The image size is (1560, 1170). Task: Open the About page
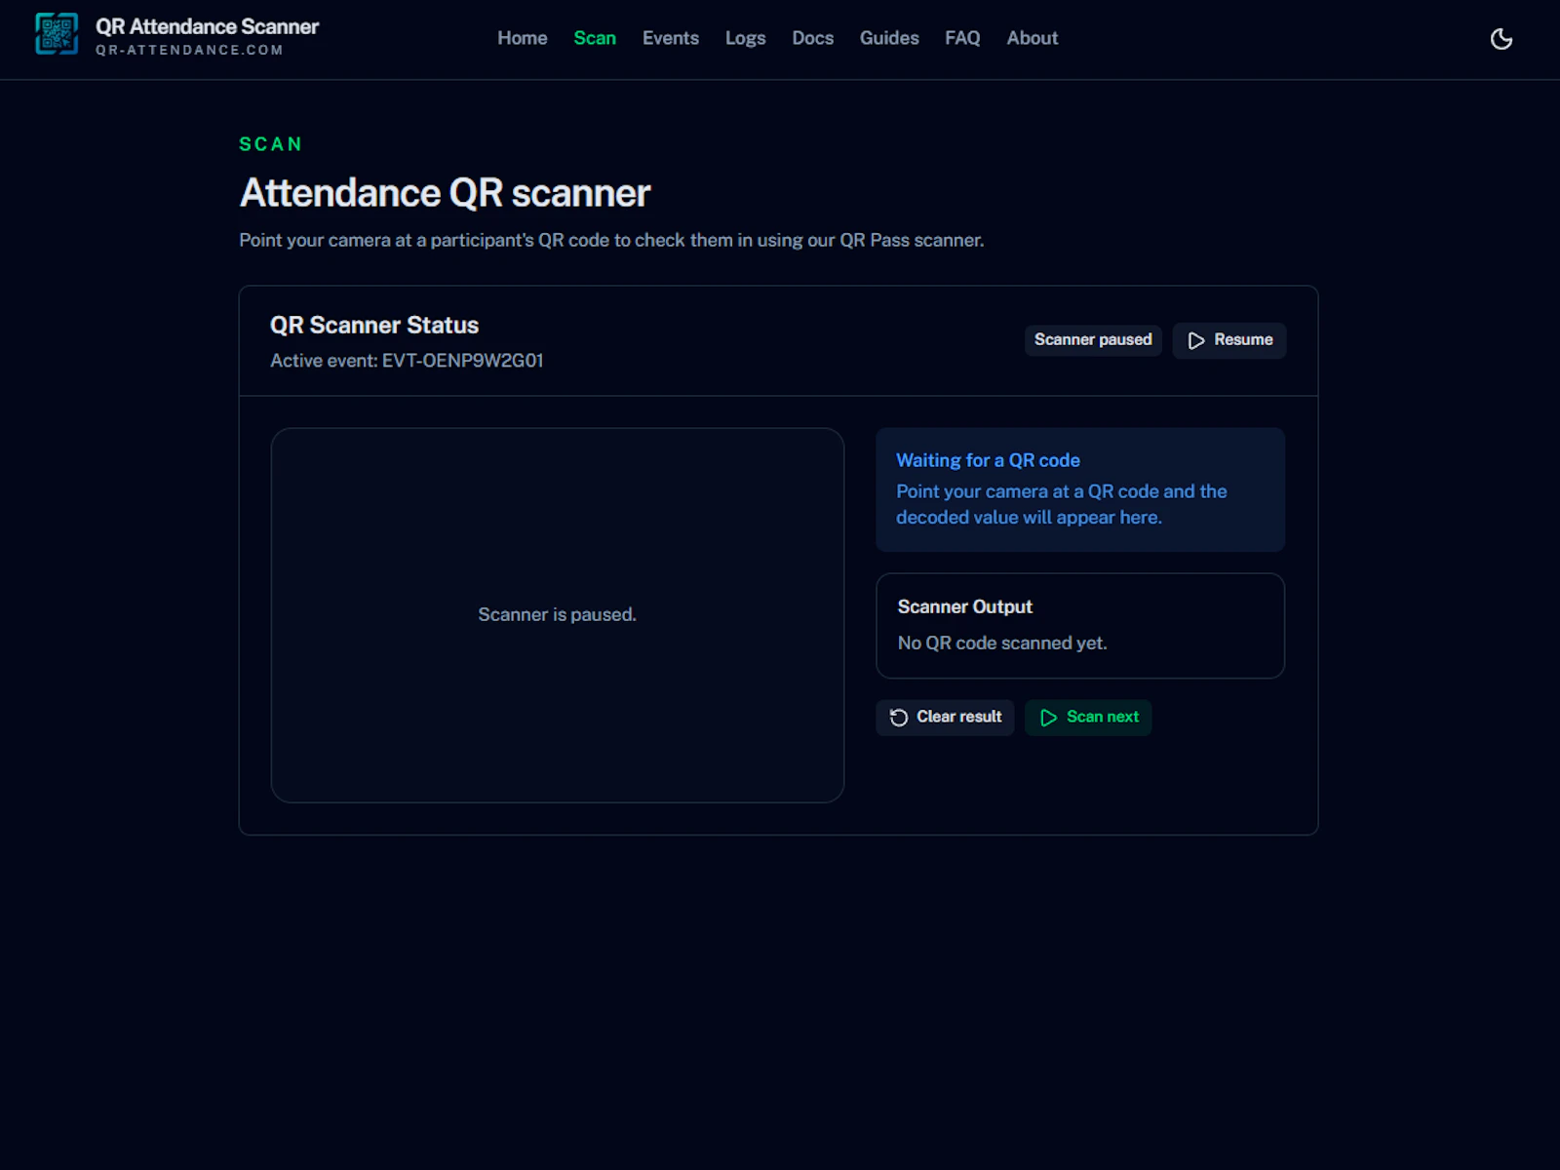1032,38
